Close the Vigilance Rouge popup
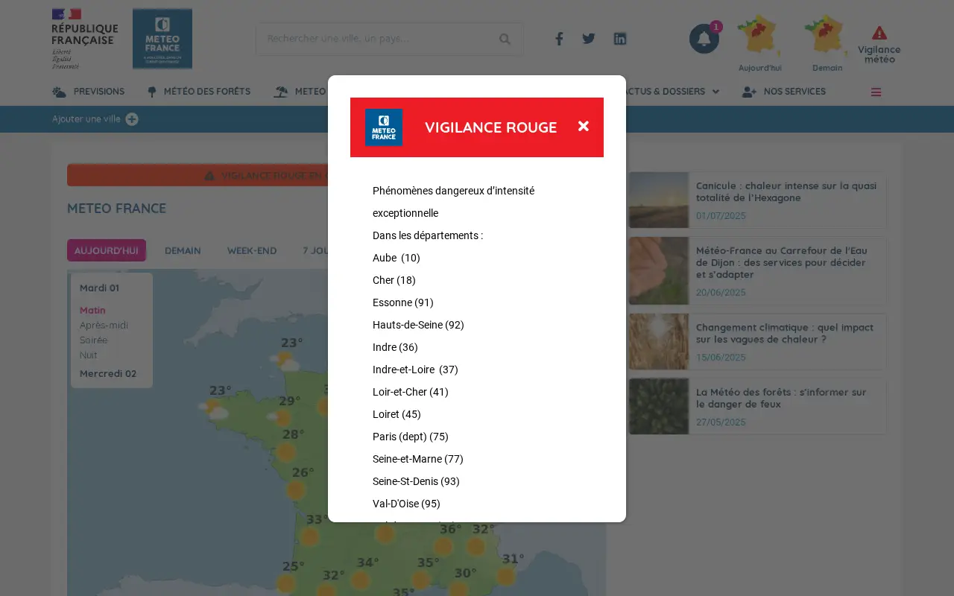Viewport: 954px width, 596px height. (584, 127)
